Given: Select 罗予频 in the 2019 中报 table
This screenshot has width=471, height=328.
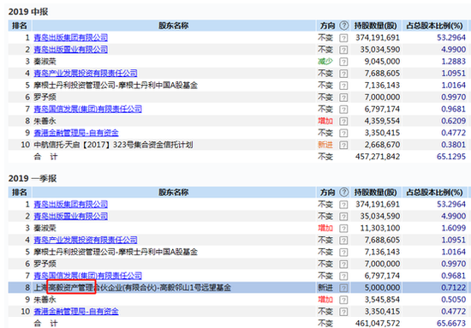Looking at the screenshot, I should (45, 98).
